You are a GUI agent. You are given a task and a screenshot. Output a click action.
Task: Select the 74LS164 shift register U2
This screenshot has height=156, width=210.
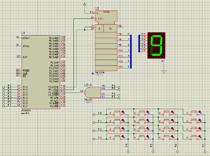click(106, 41)
